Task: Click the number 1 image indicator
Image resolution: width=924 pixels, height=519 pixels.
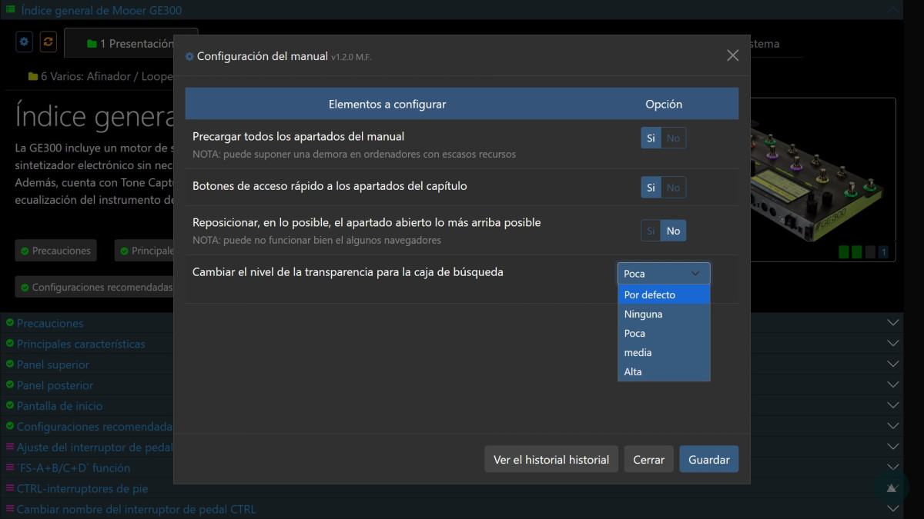Action: (x=883, y=252)
